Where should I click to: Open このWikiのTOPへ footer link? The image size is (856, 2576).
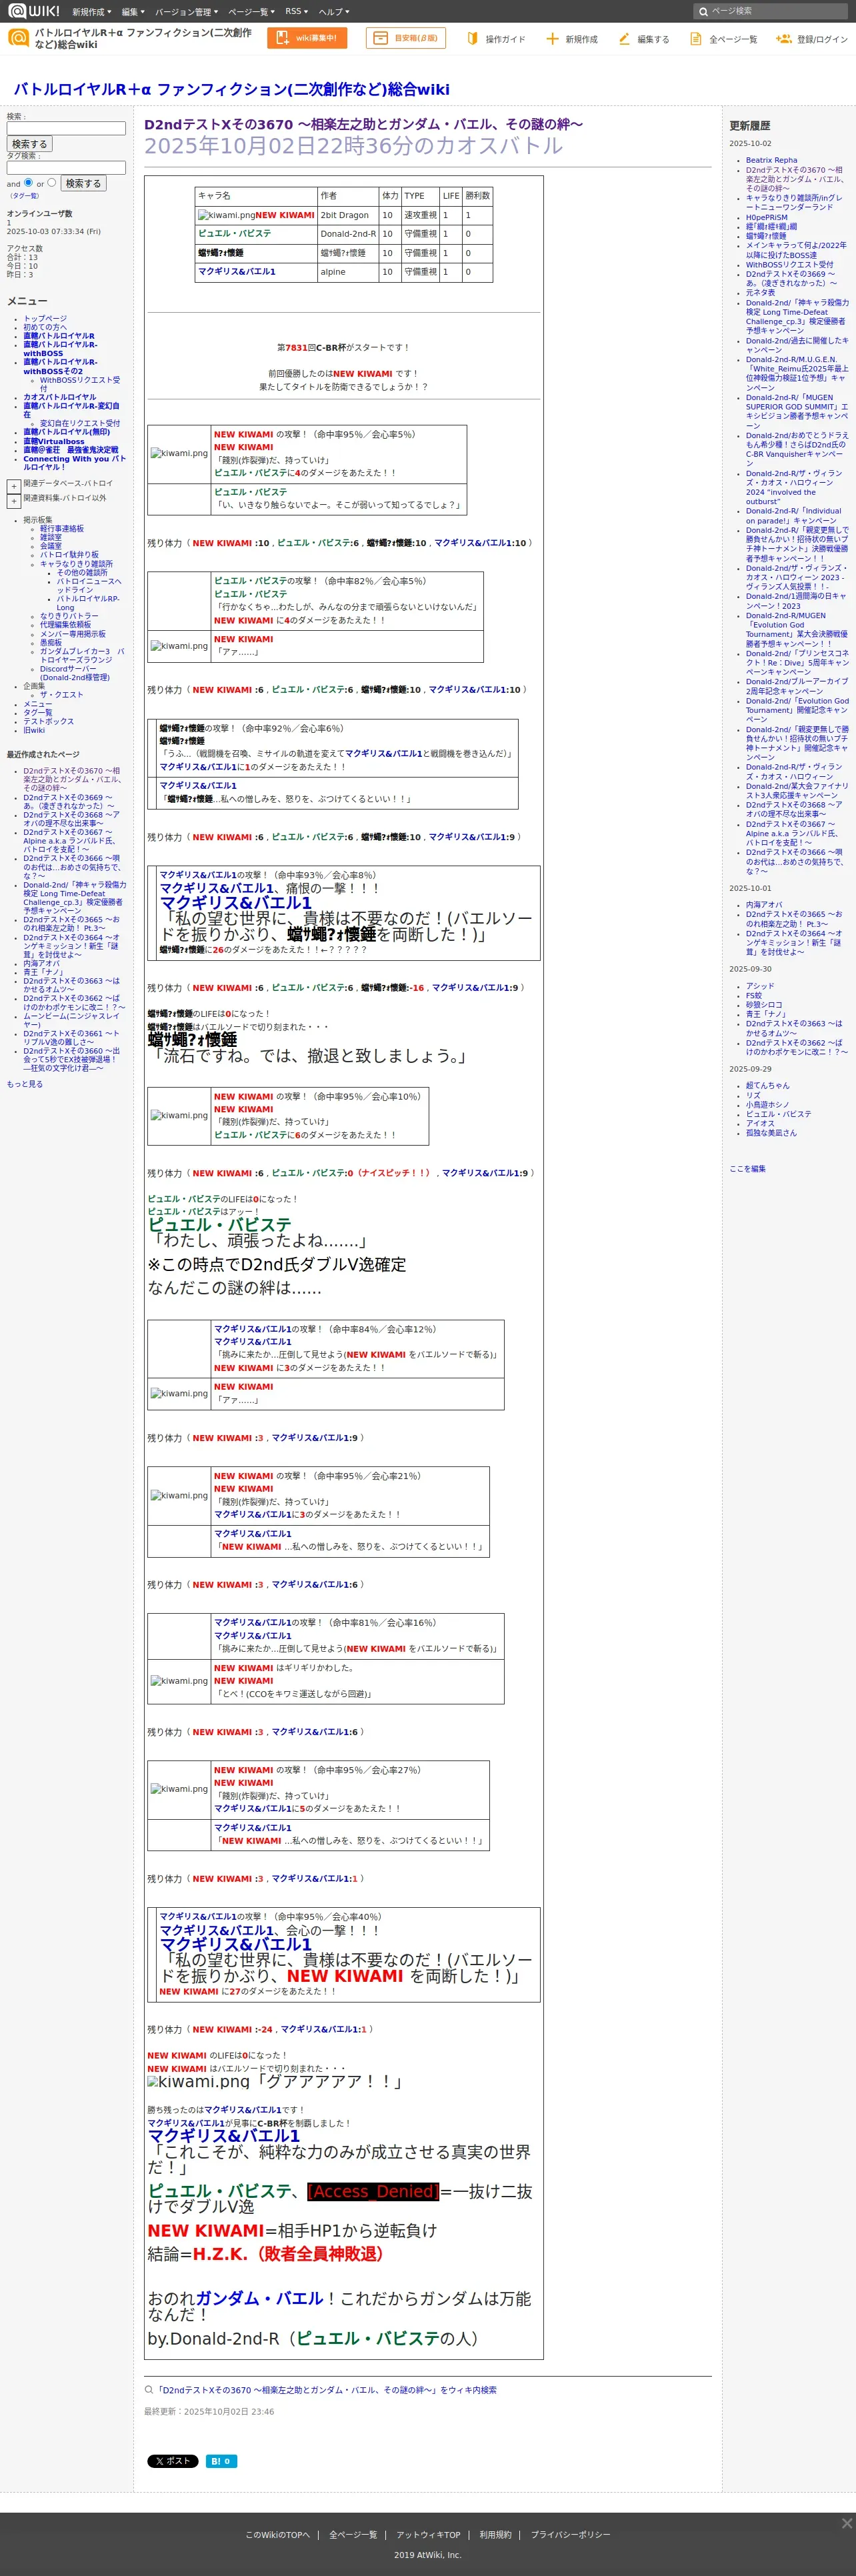click(x=278, y=2535)
